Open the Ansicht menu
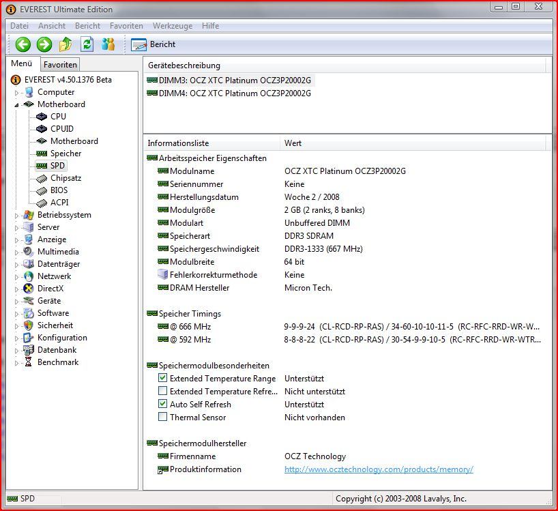The width and height of the screenshot is (558, 511). point(52,26)
